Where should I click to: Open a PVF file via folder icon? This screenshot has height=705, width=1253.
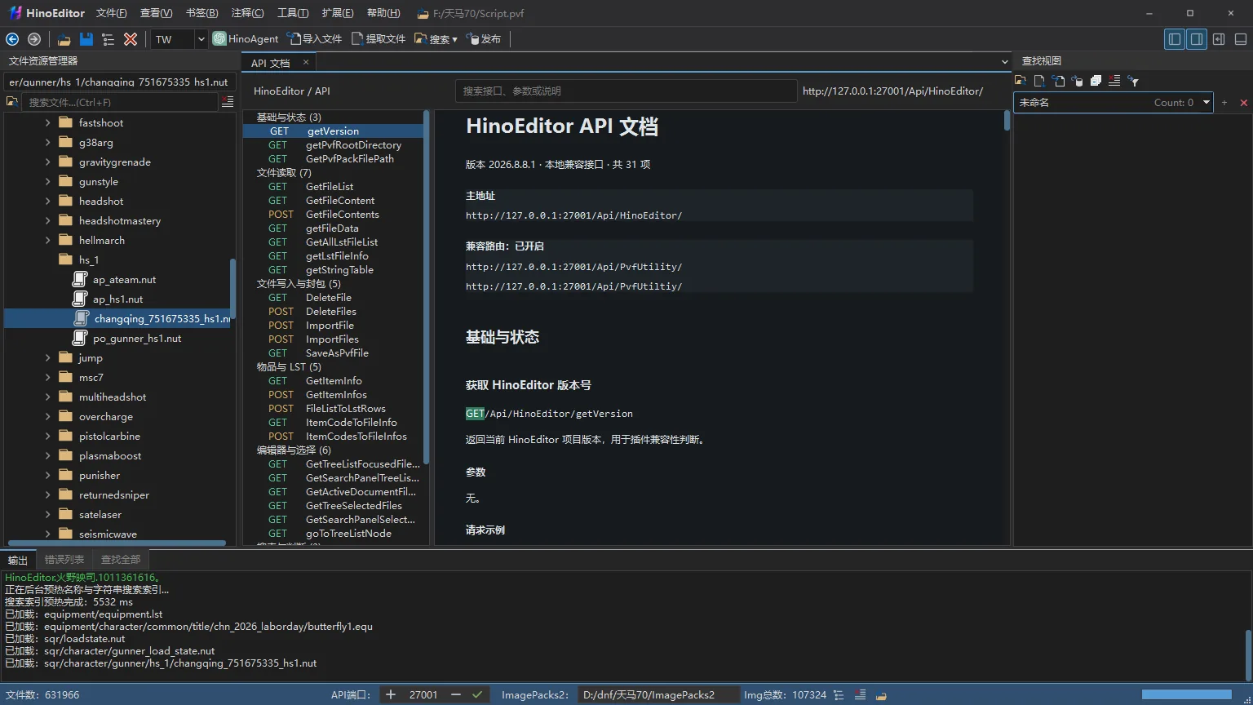[64, 39]
